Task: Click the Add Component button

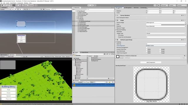Action: click(151, 62)
